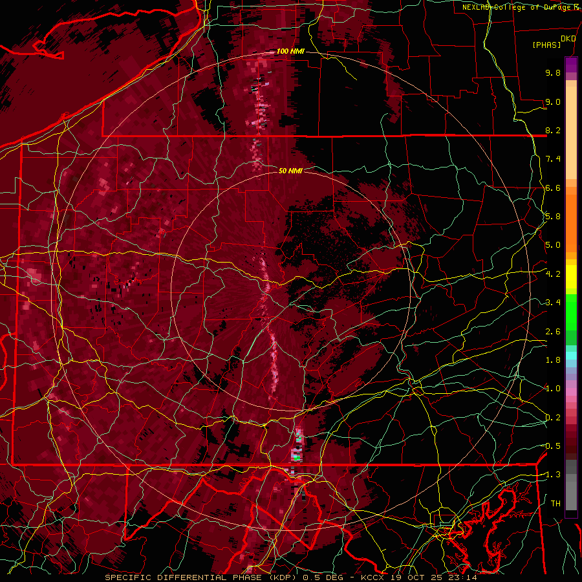Click the "[PHAS]" legend unit label
The image size is (582, 582).
point(546,45)
